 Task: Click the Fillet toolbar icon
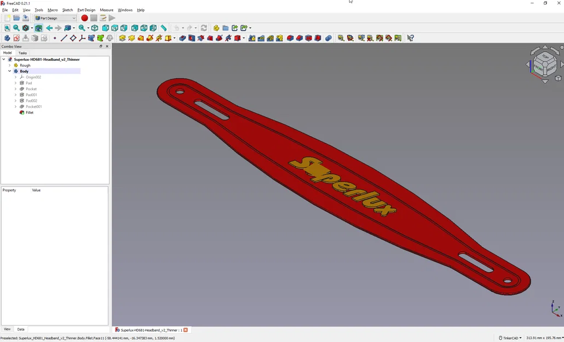290,38
